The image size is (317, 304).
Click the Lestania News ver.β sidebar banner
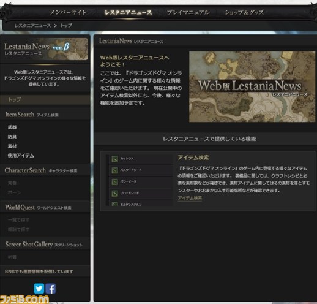tap(46, 49)
